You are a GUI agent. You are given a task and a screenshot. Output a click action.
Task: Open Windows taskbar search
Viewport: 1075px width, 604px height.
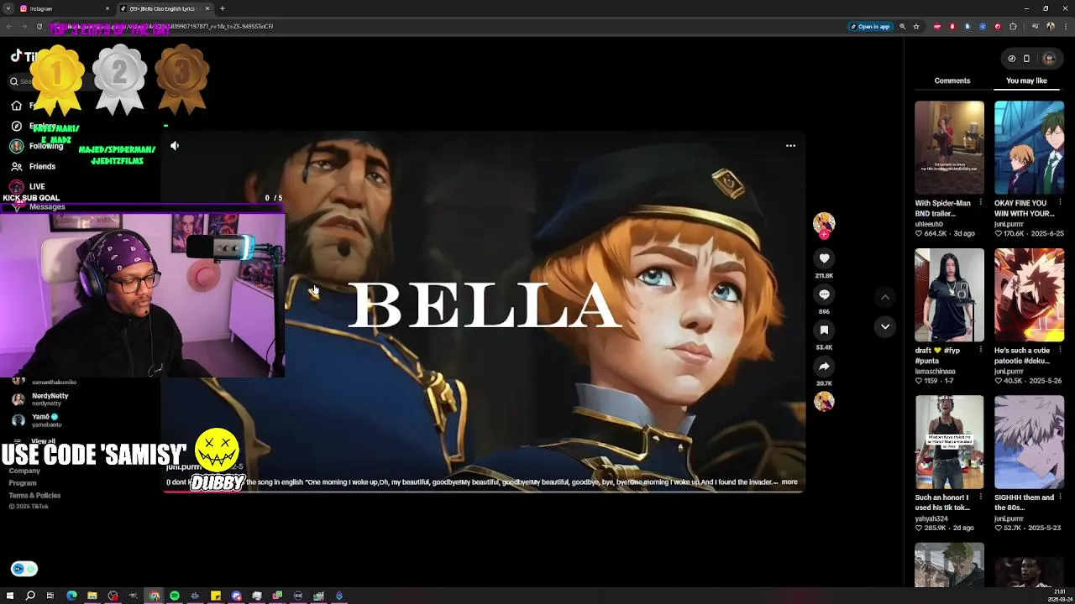click(x=30, y=596)
